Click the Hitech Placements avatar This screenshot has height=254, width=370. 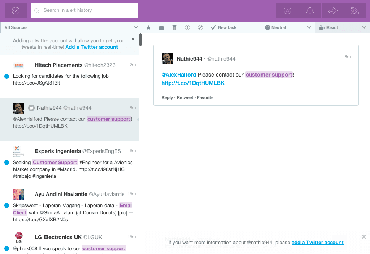(x=19, y=65)
